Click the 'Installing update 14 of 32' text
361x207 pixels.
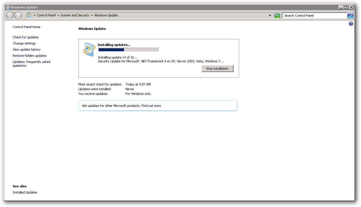(118, 57)
